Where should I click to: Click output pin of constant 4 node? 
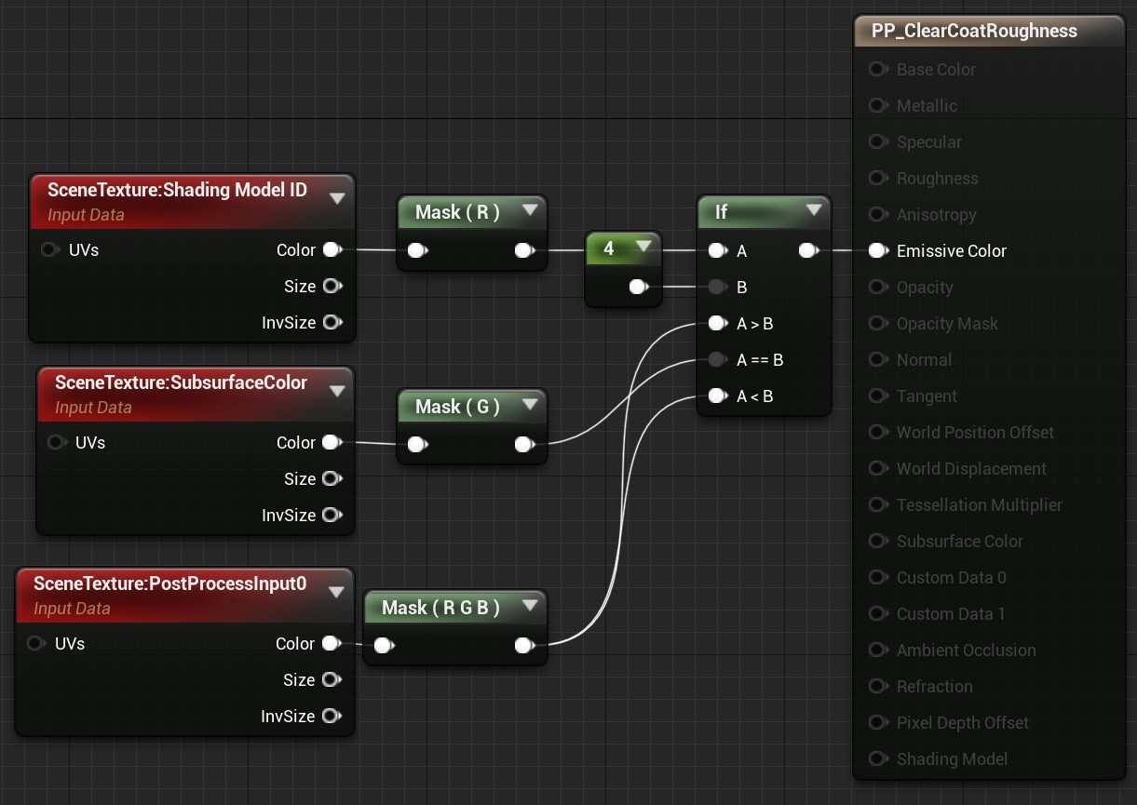click(639, 287)
